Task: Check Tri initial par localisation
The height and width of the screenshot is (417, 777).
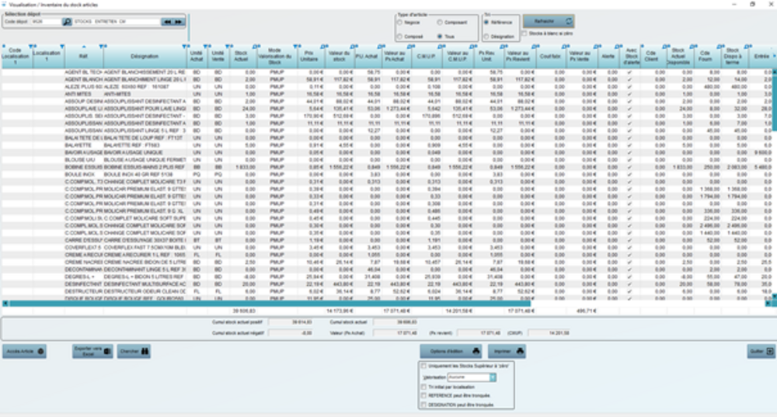Action: pyautogui.click(x=423, y=386)
